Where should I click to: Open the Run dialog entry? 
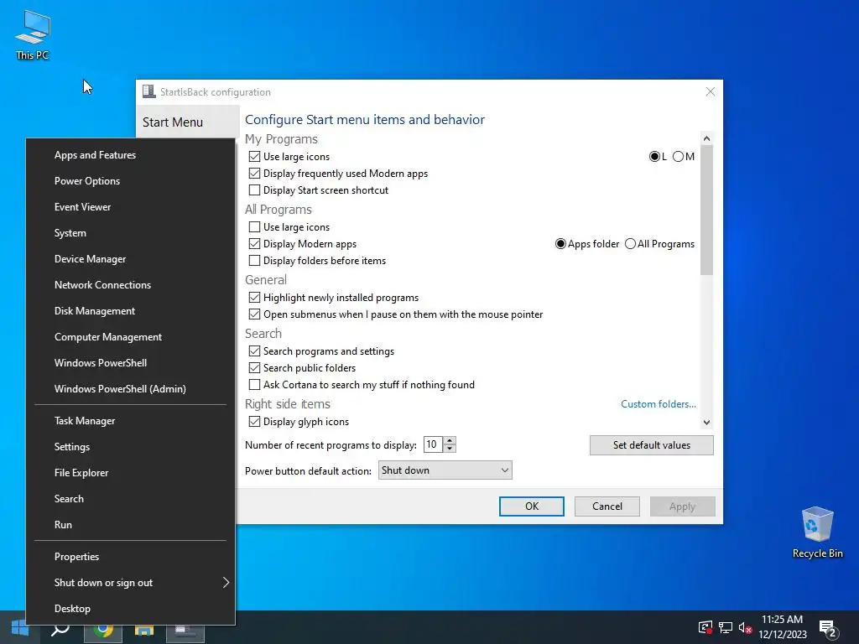132,525
